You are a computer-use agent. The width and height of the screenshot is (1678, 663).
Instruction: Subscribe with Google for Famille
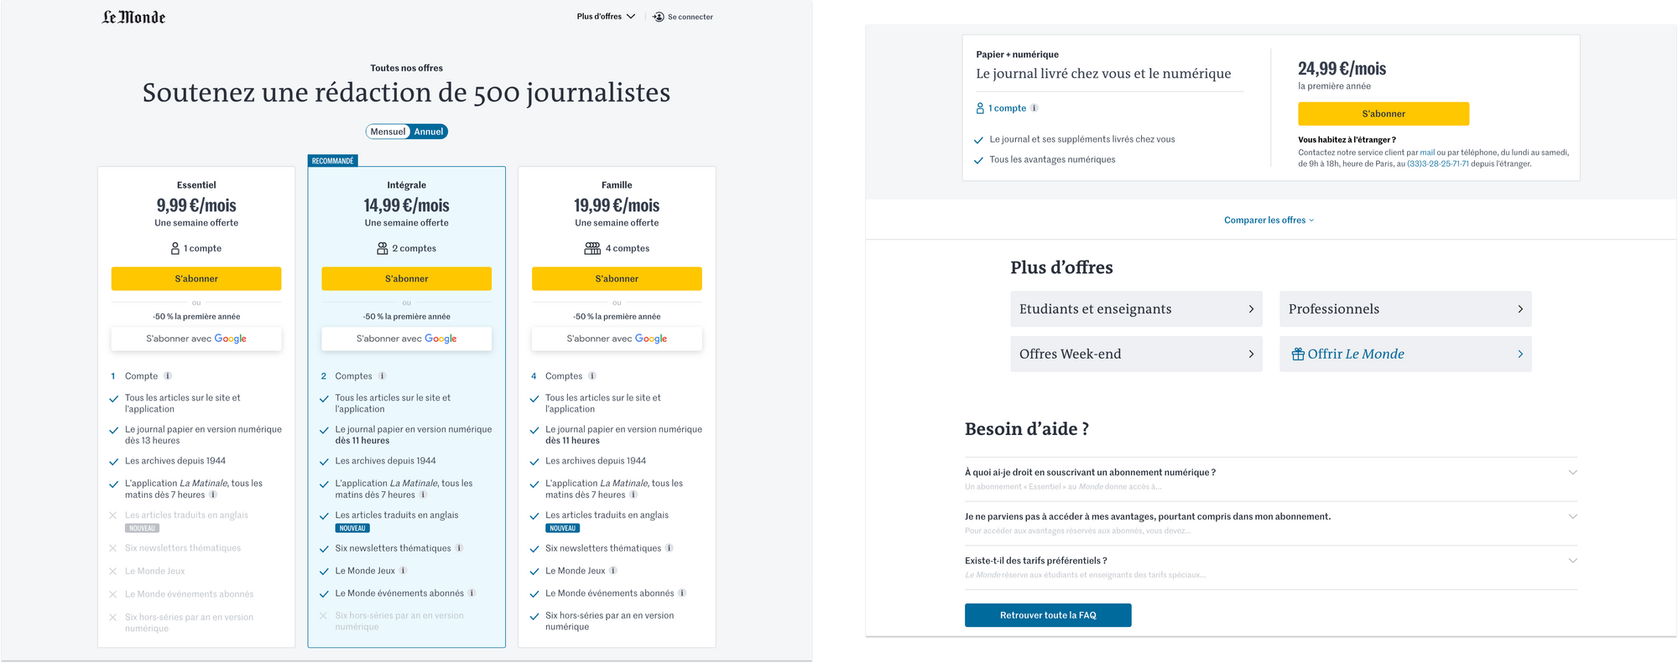click(617, 339)
